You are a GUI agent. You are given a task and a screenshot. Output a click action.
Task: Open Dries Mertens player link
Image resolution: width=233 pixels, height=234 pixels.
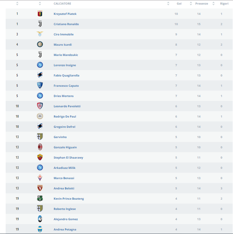pyautogui.click(x=64, y=96)
